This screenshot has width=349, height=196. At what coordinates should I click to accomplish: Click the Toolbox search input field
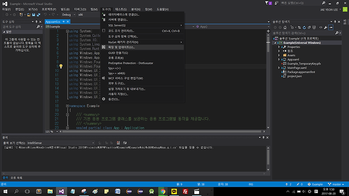tap(19, 27)
